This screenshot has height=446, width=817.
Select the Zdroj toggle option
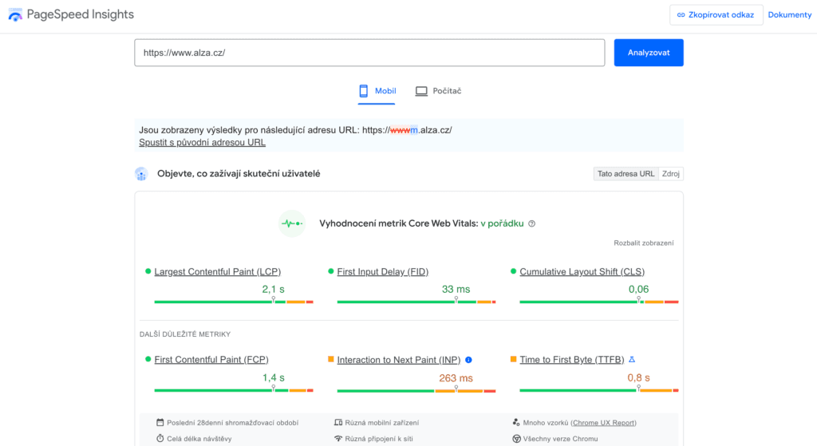670,174
